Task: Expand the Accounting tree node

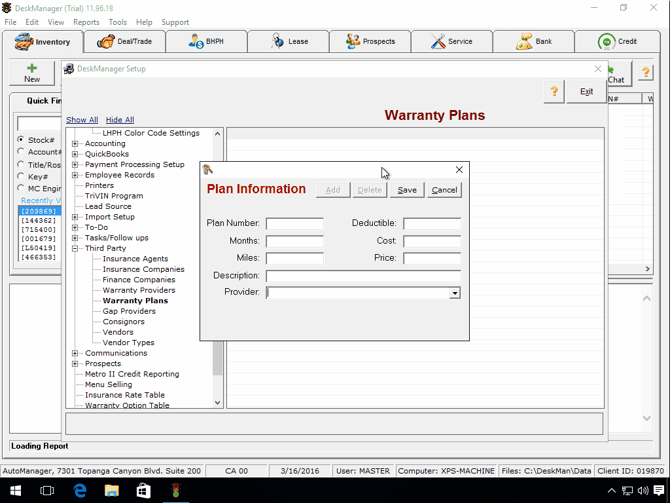Action: (75, 144)
